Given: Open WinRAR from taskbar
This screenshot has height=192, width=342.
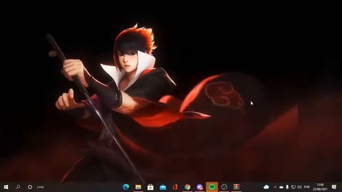Looking at the screenshot, I should tap(236, 187).
